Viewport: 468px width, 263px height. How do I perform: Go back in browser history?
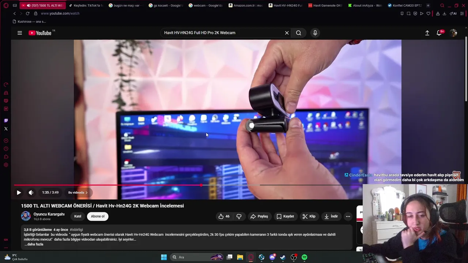pos(15,14)
